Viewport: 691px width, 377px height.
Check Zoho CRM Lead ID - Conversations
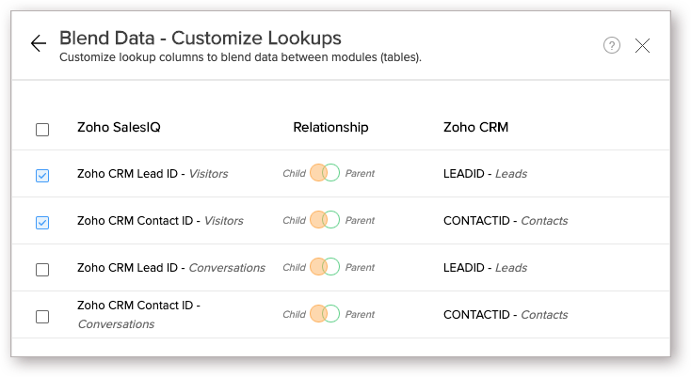click(x=42, y=270)
